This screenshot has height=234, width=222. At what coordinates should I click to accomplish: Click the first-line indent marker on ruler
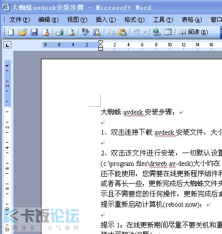click(100, 43)
